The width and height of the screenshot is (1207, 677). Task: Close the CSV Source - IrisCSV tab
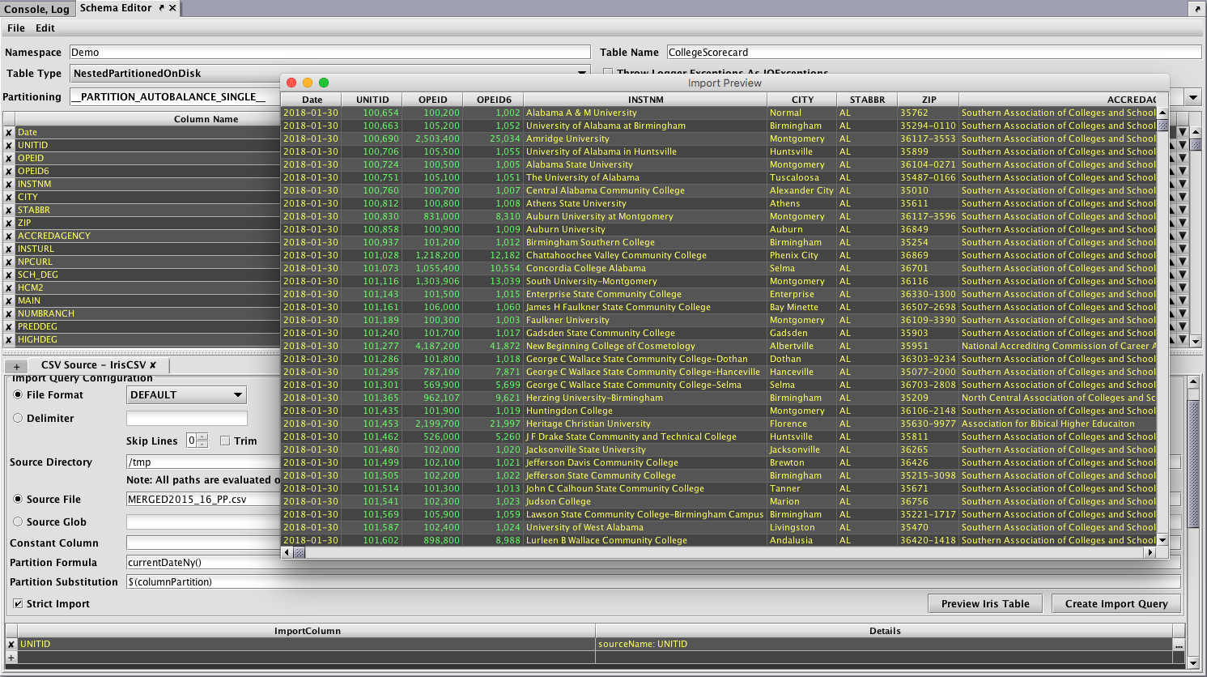(153, 365)
